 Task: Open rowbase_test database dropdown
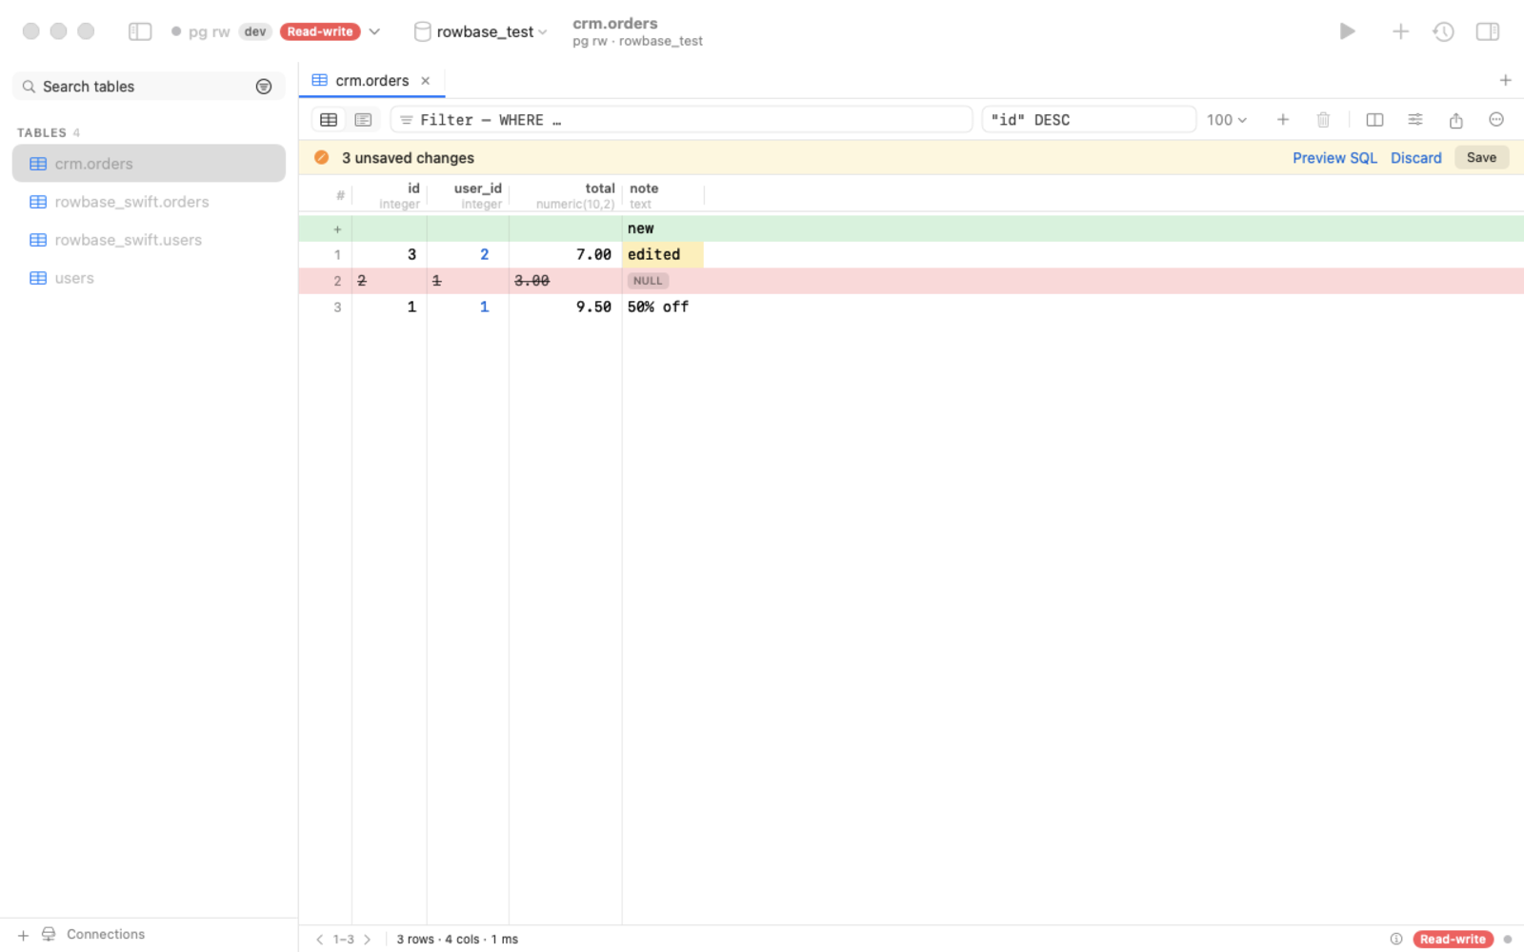(x=481, y=31)
